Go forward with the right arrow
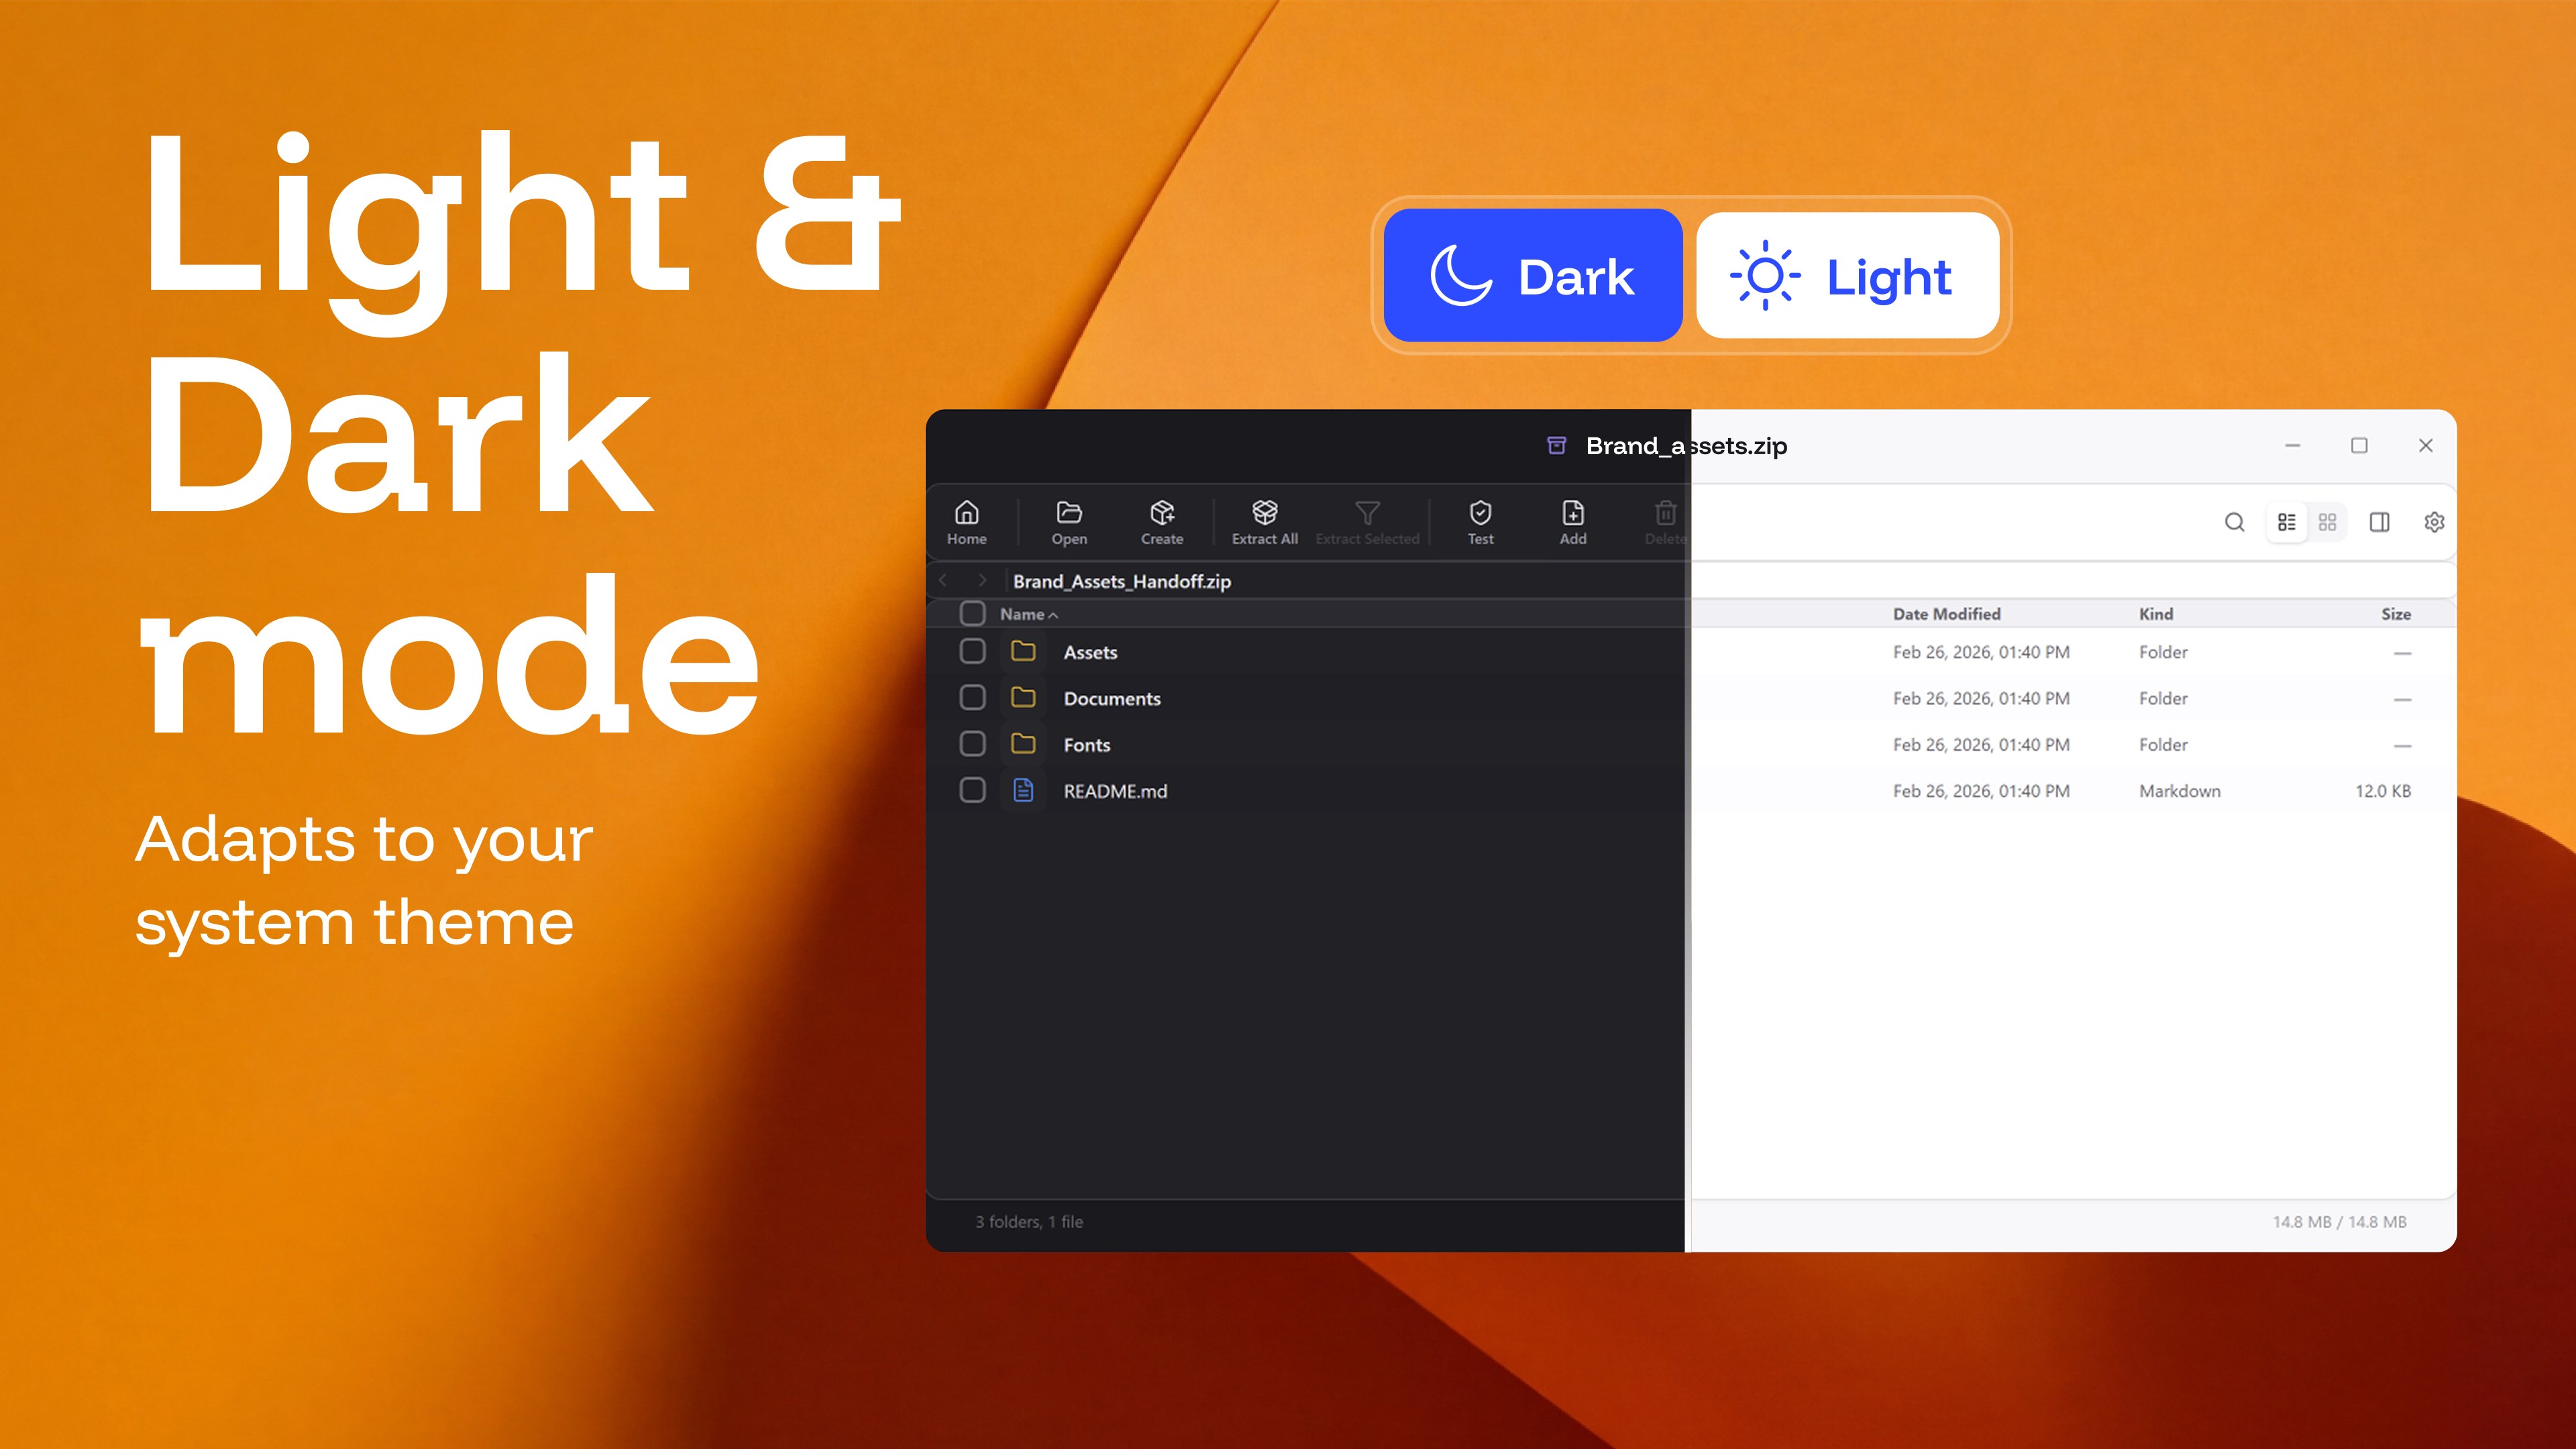The image size is (2576, 1449). click(982, 580)
